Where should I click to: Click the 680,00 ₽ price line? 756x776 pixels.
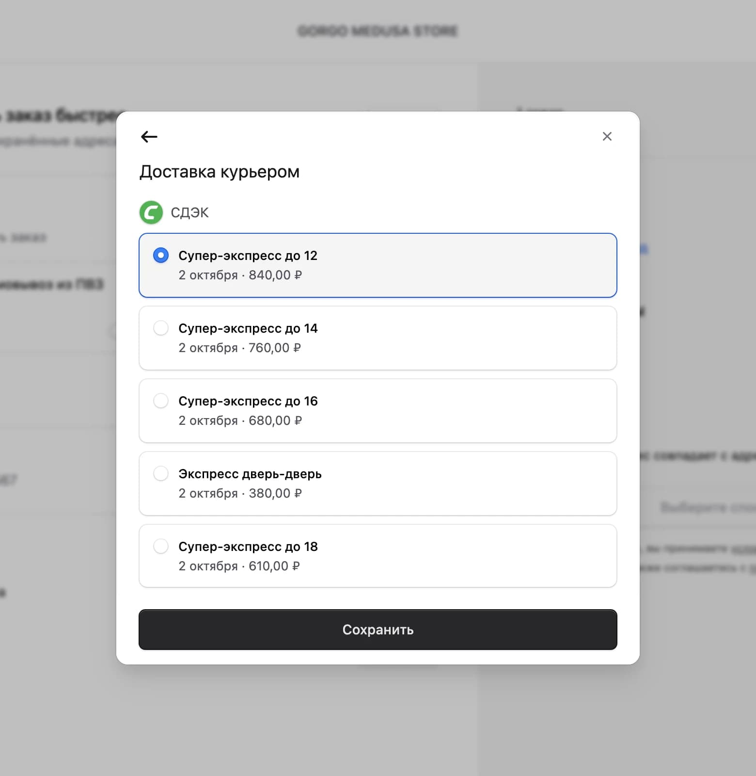pyautogui.click(x=240, y=420)
